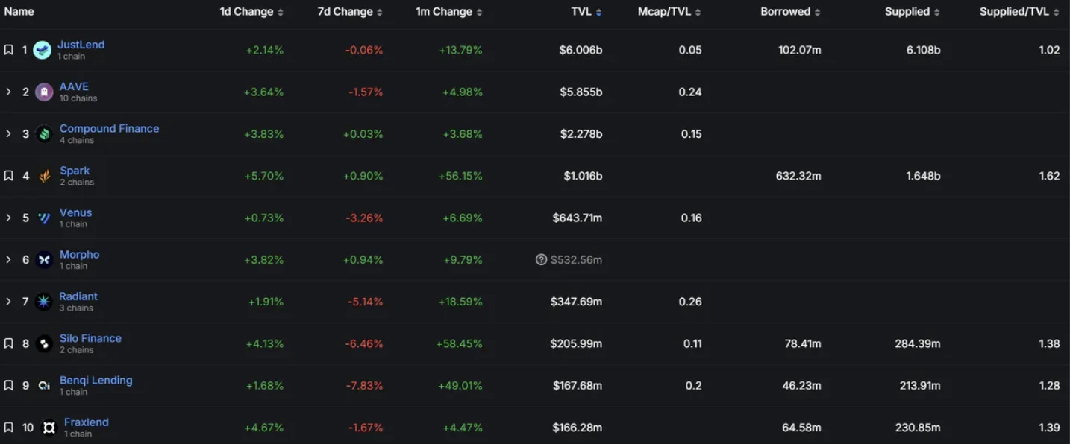Screen dimensions: 1070x444
Task: Click the question mark icon beside Morpho TVL
Action: (542, 260)
